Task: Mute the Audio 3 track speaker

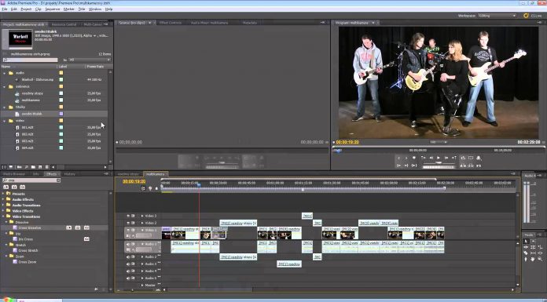Action: click(128, 264)
